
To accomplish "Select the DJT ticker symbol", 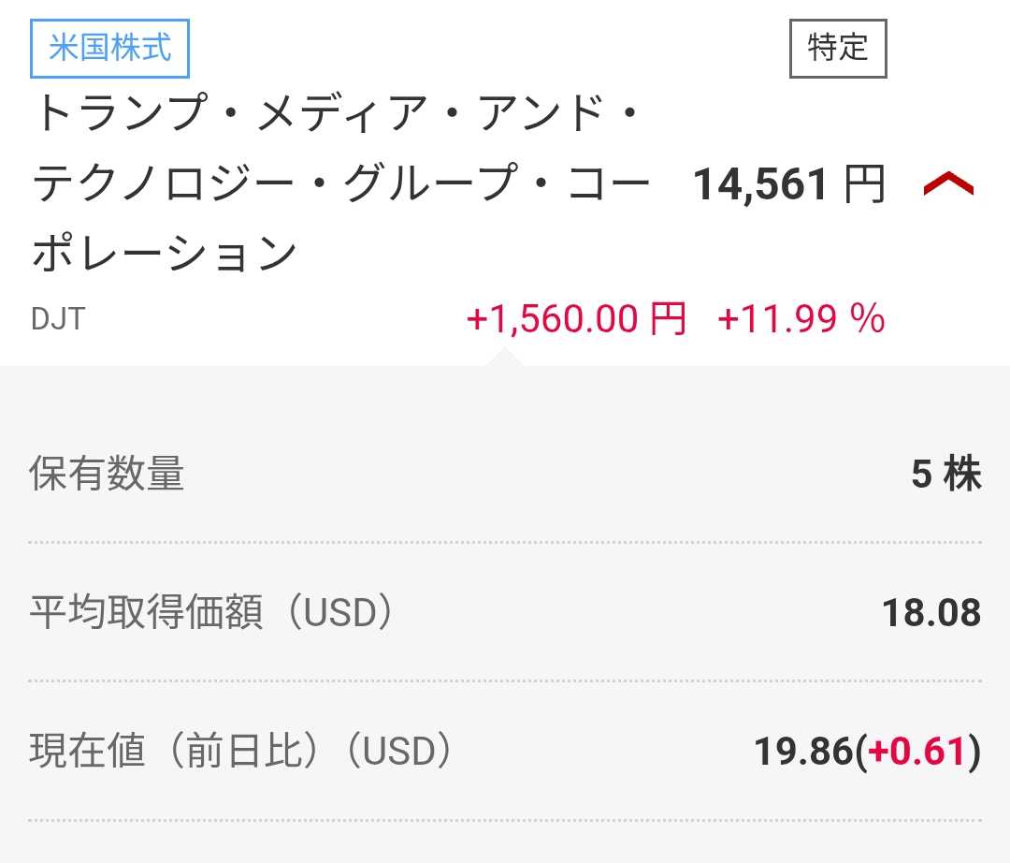I will pyautogui.click(x=58, y=319).
